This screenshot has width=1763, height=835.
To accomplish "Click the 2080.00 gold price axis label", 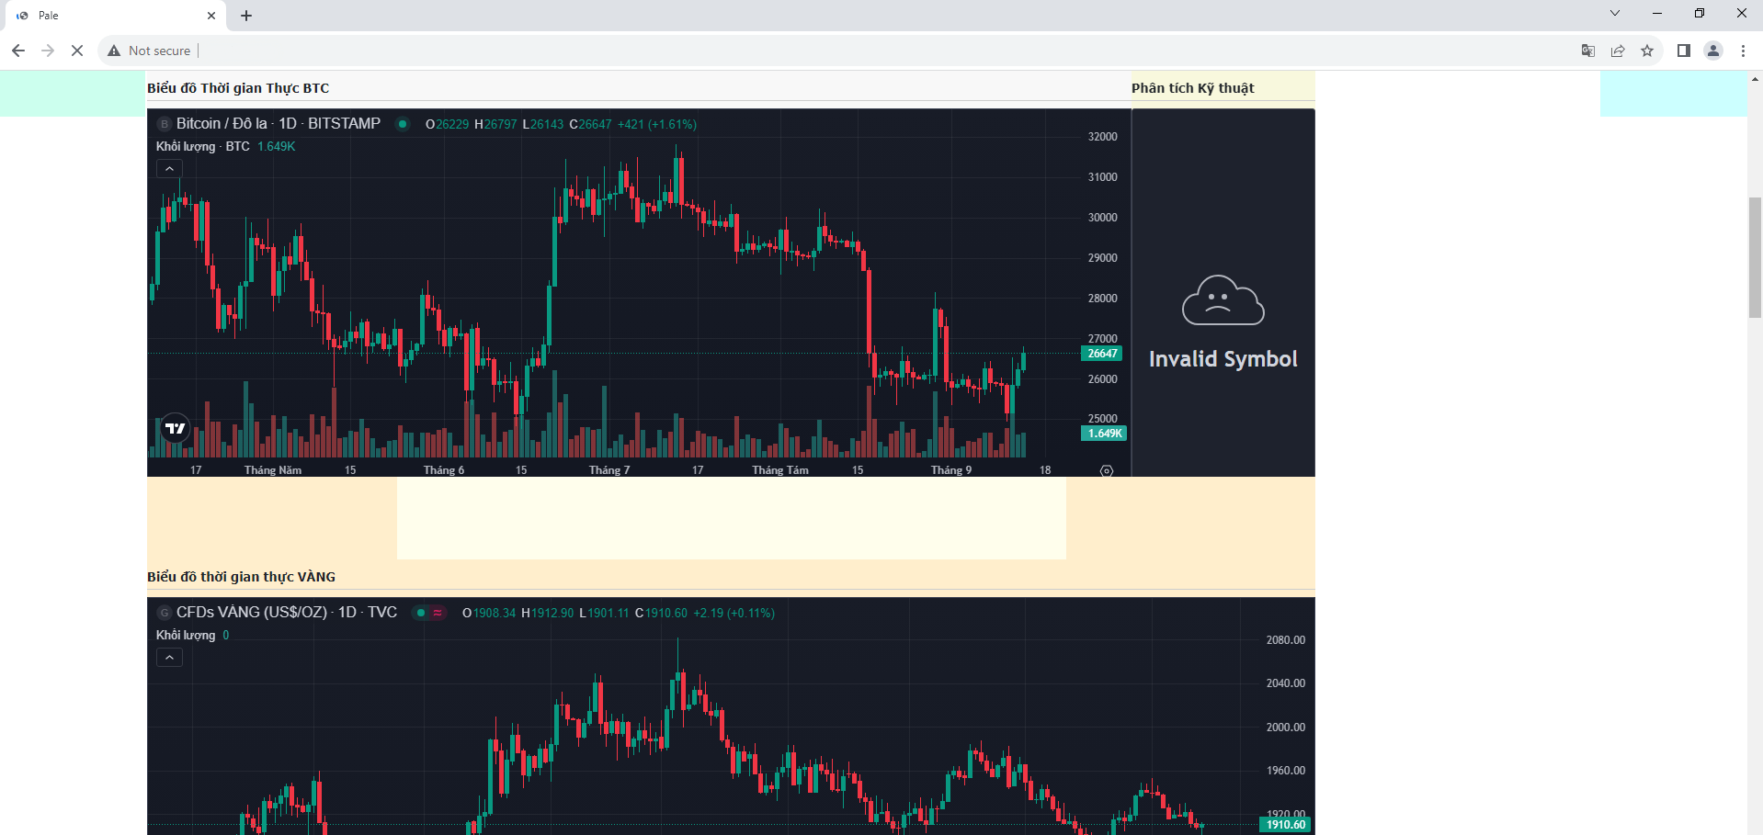I will tap(1286, 640).
